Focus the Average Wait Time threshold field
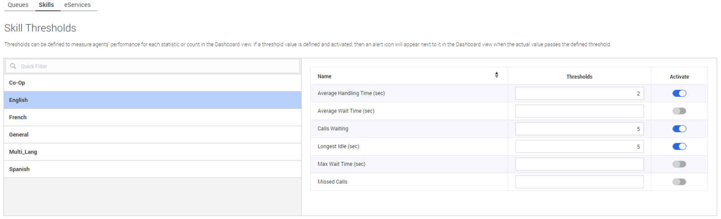Screen dimensions: 721x219 point(579,111)
